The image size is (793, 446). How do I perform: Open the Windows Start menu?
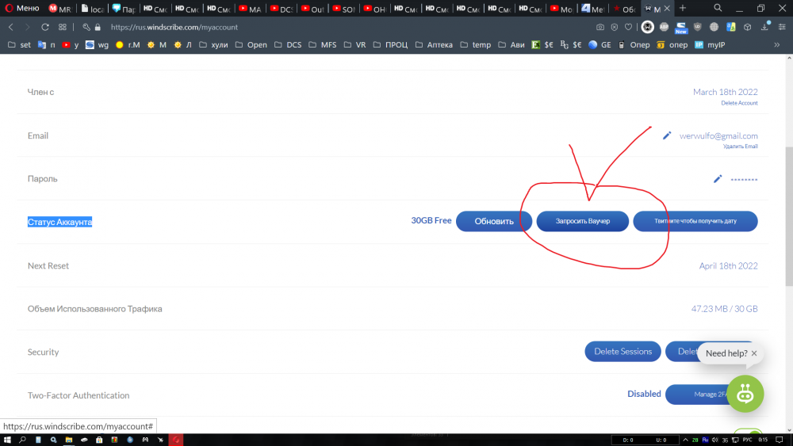[x=7, y=440]
